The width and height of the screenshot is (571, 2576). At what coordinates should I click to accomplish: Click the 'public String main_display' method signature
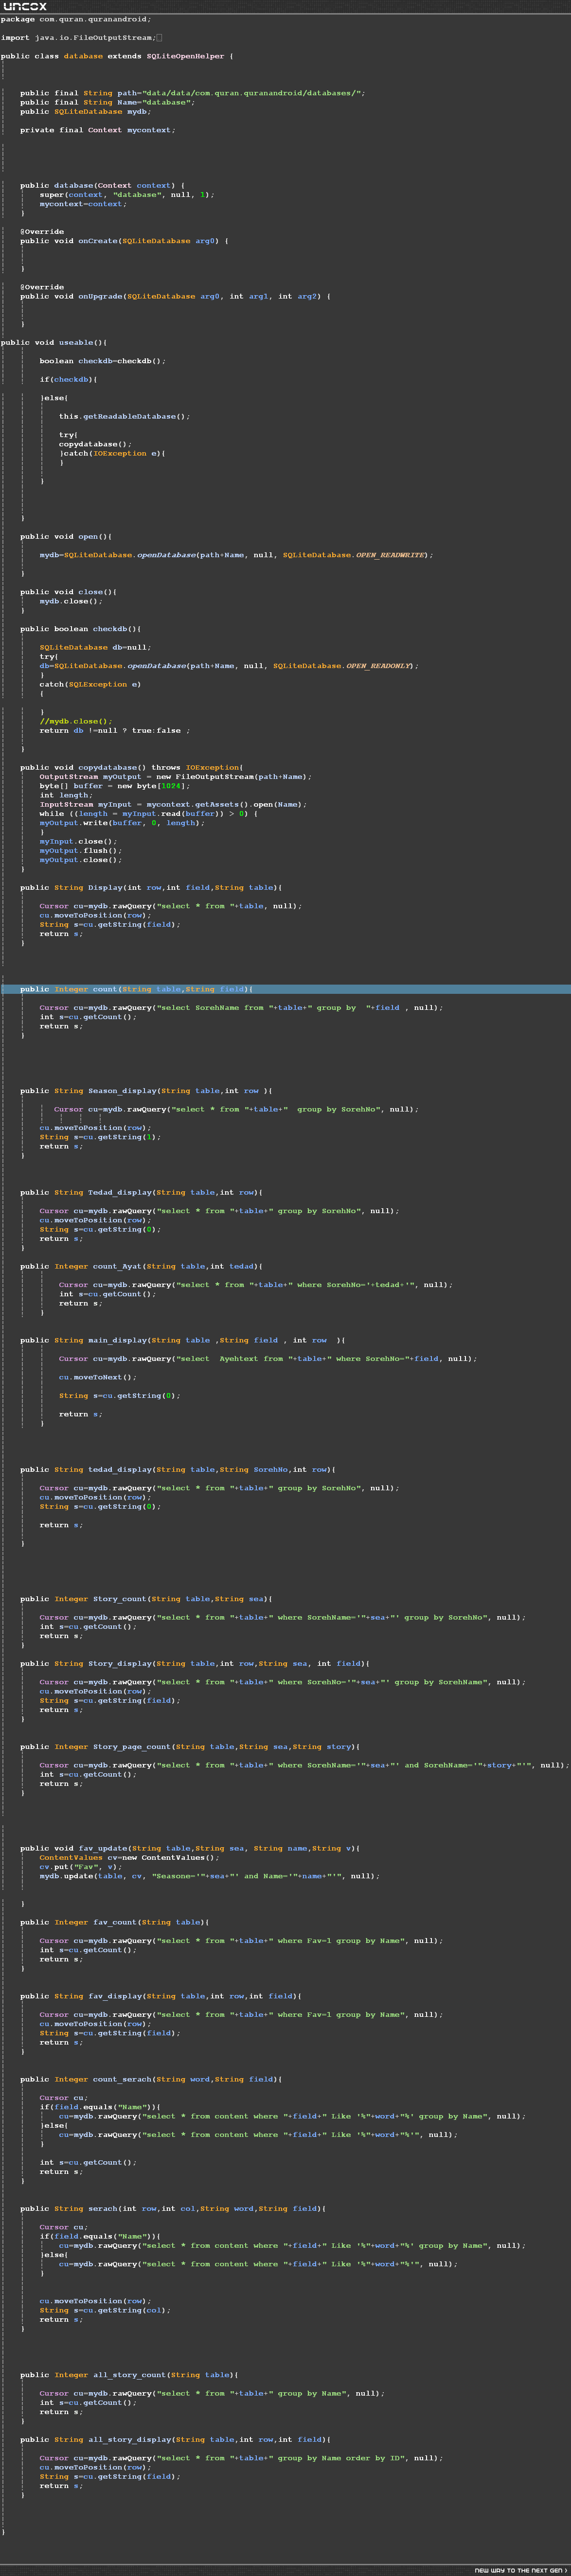pyautogui.click(x=183, y=1340)
